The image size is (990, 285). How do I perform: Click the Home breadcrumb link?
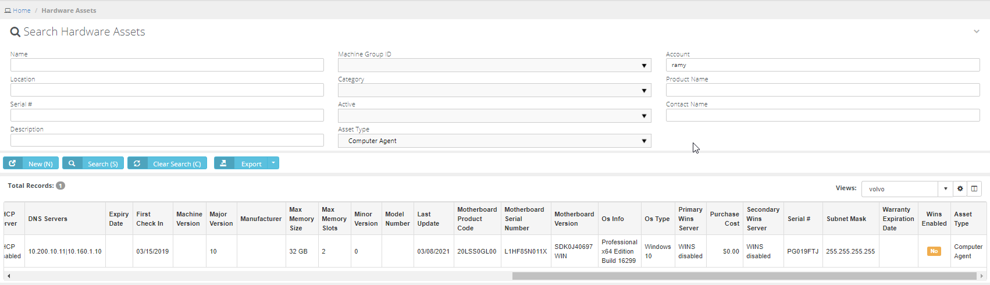pyautogui.click(x=22, y=10)
